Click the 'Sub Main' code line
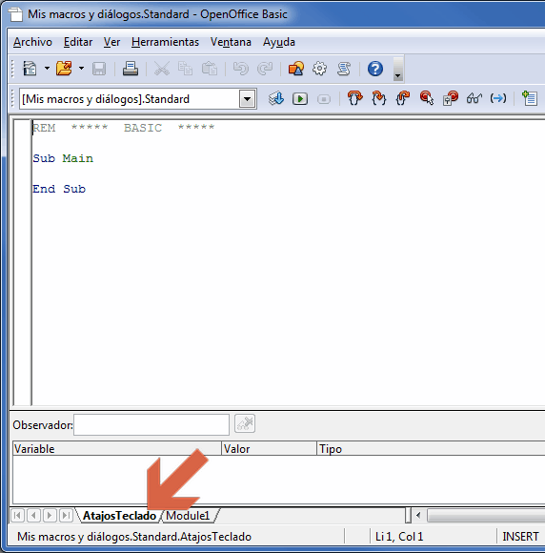Screen dimensions: 545x553 [63, 158]
